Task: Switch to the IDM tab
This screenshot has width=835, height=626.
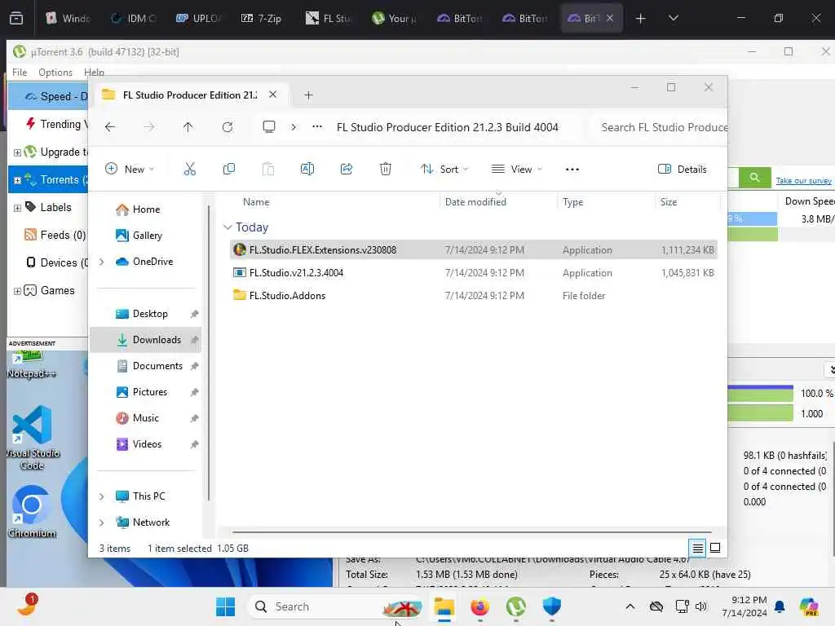Action: pyautogui.click(x=133, y=18)
